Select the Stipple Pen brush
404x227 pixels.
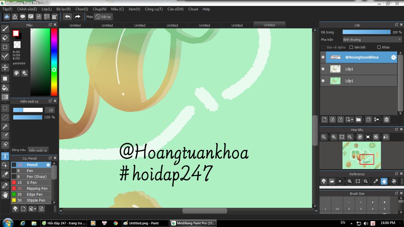[x=31, y=200]
